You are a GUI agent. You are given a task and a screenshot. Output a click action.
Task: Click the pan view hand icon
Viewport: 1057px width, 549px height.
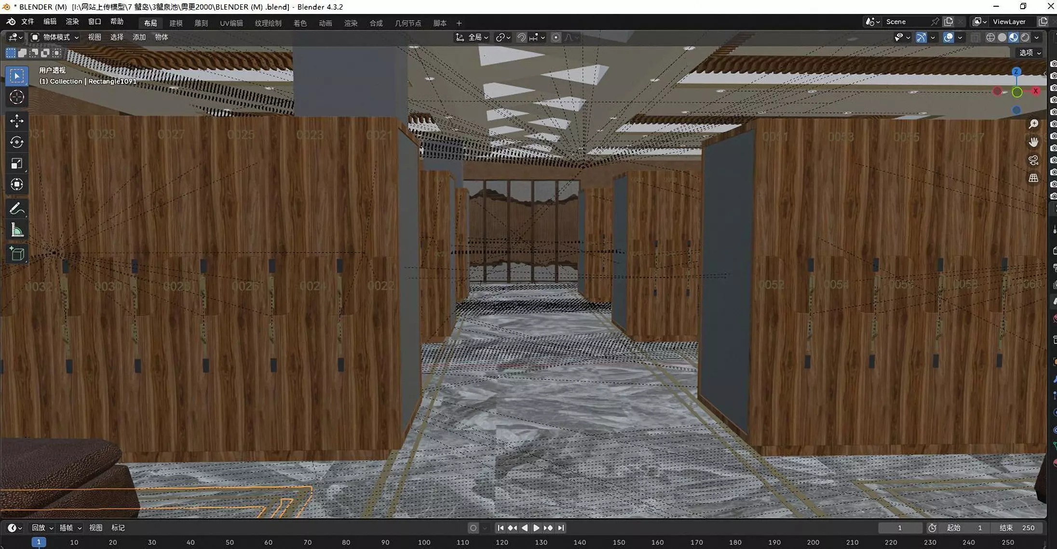(x=1033, y=142)
